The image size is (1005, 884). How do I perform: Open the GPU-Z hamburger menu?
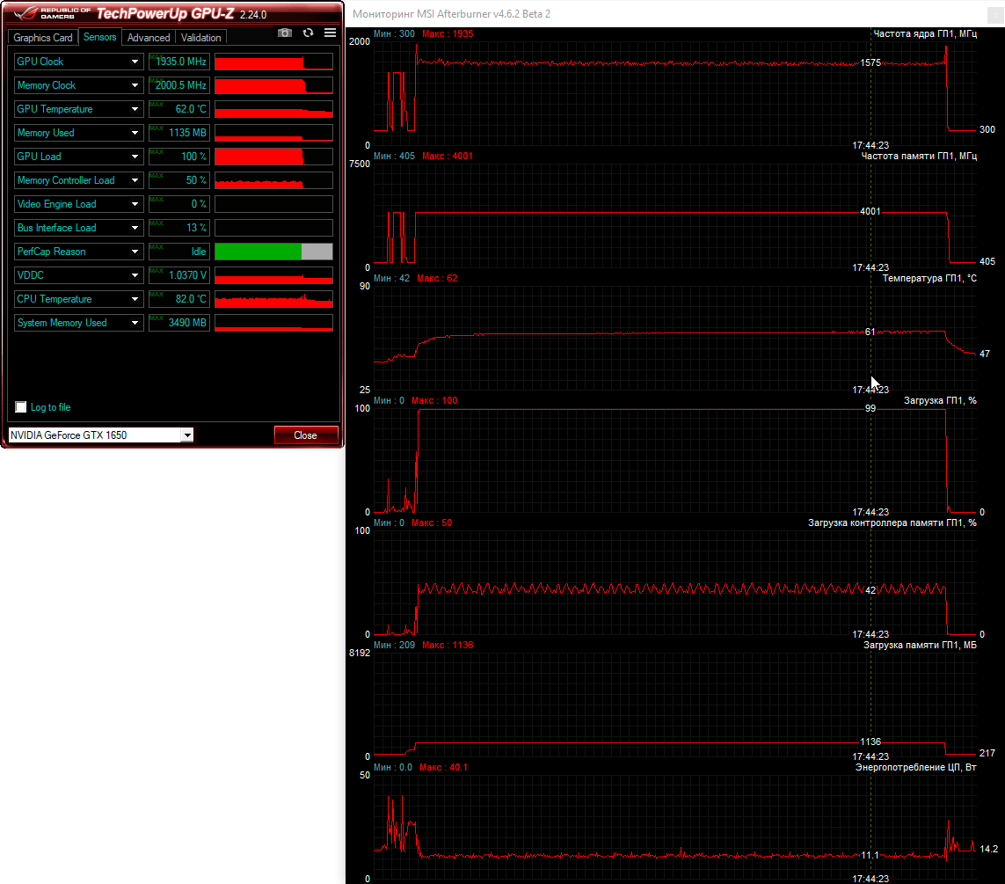[331, 33]
